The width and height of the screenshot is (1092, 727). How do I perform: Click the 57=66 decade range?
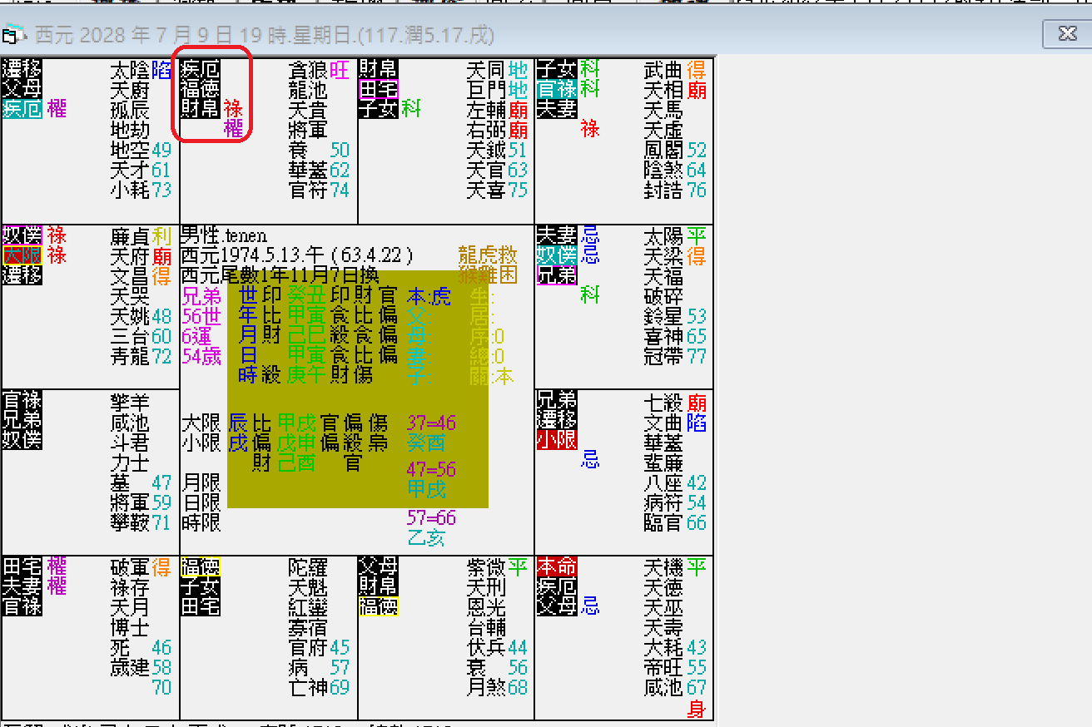tap(431, 518)
